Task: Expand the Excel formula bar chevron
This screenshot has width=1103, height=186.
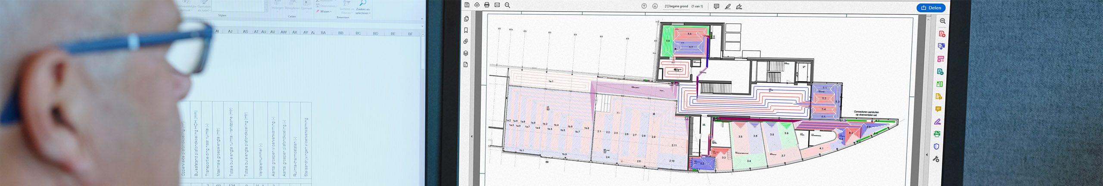Action: click(x=423, y=26)
